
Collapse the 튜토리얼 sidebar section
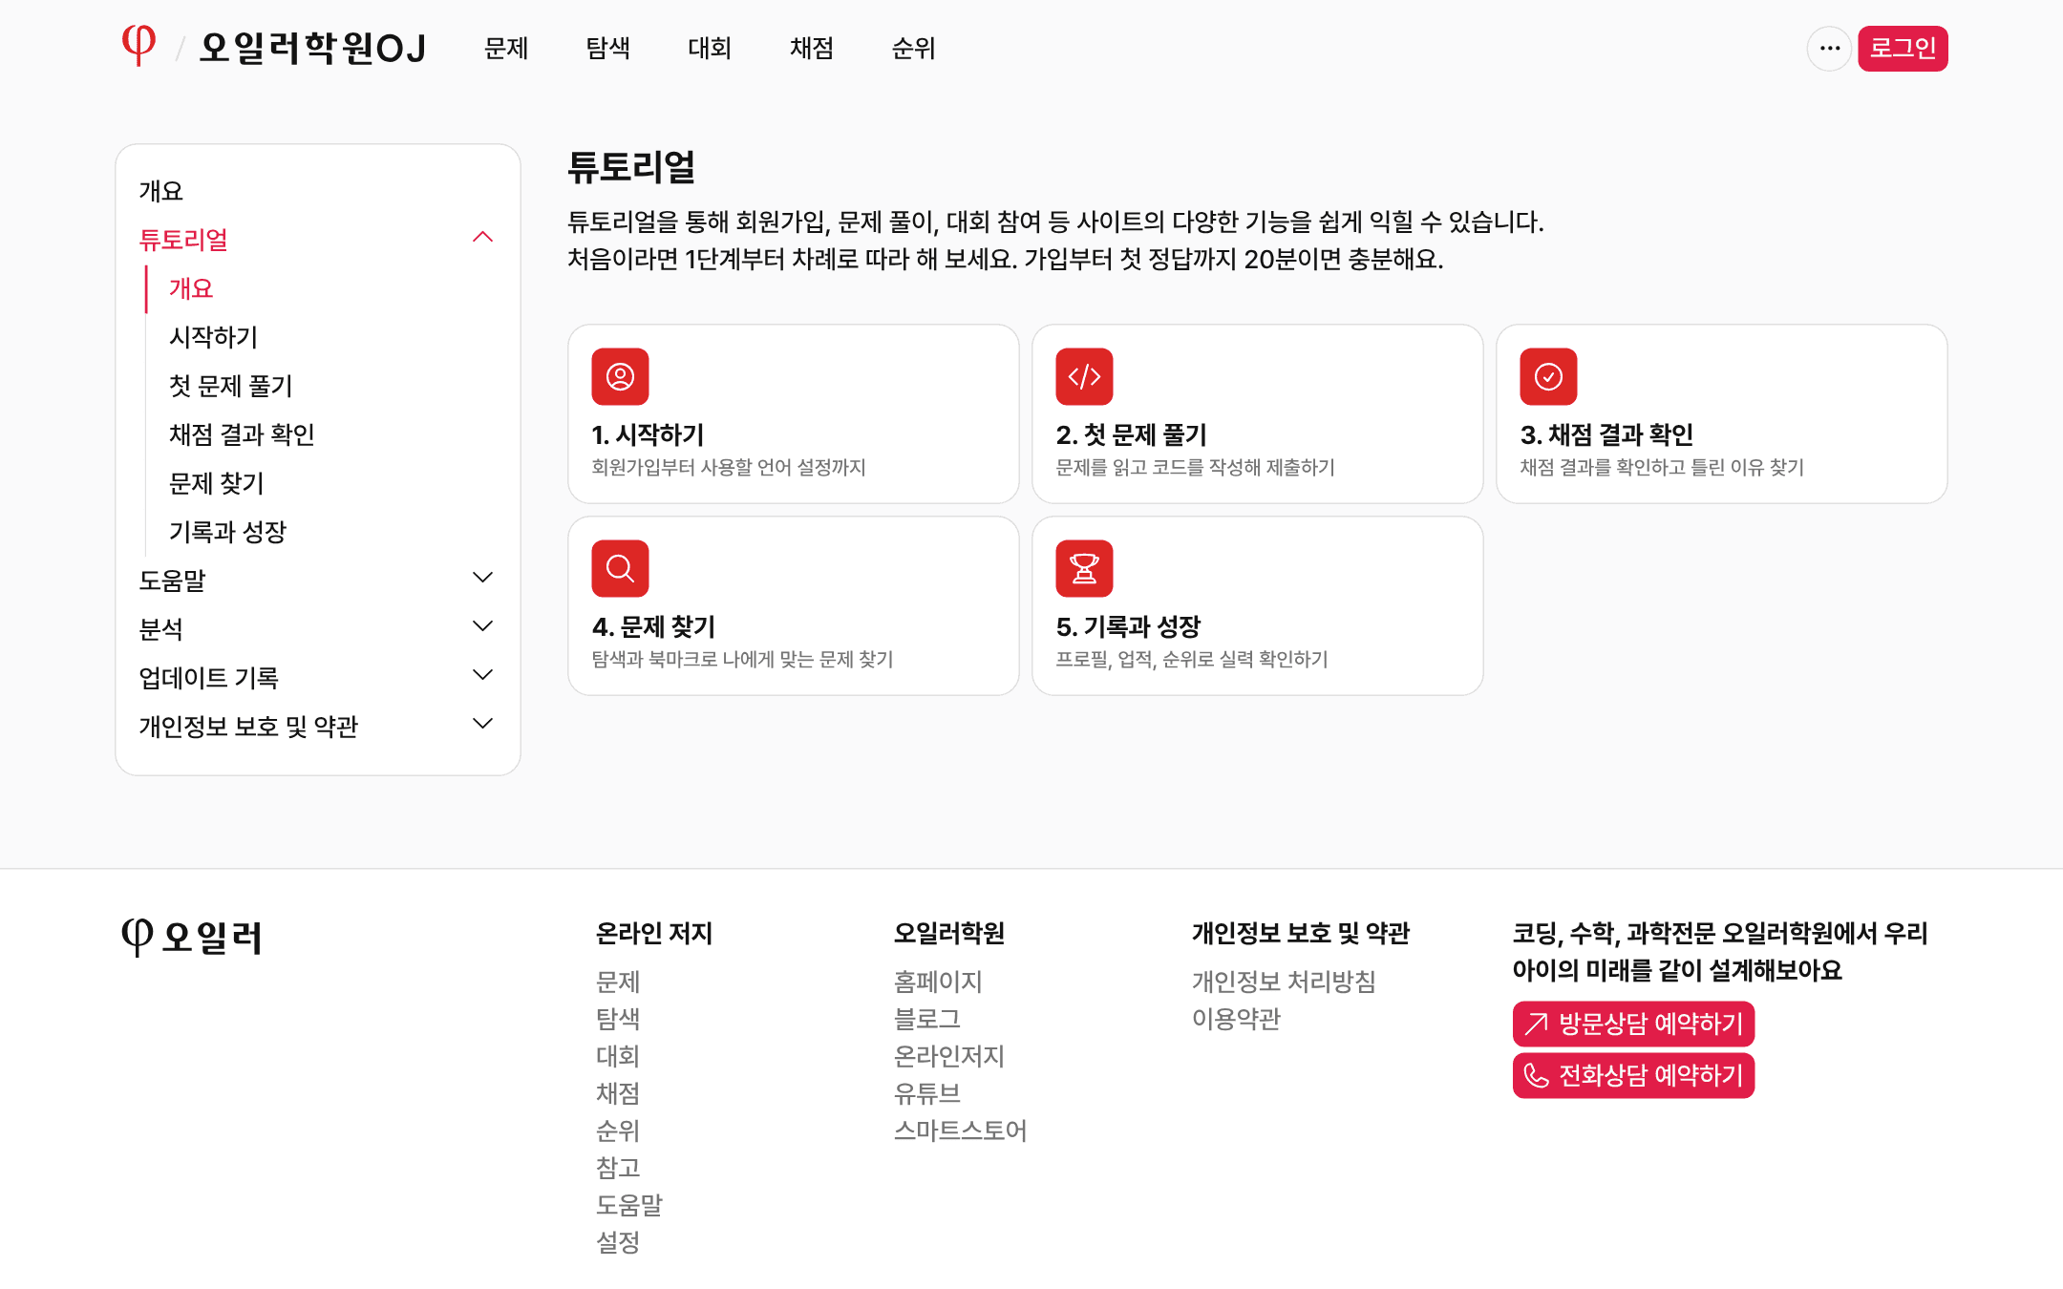[483, 237]
